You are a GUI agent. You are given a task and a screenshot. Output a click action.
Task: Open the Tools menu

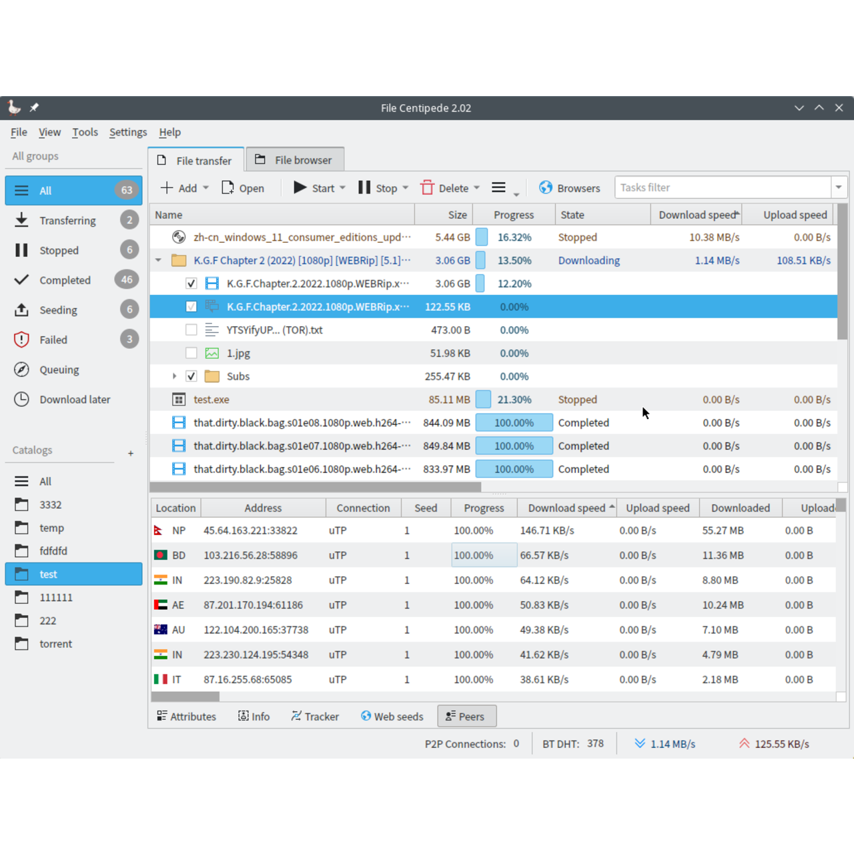[85, 132]
